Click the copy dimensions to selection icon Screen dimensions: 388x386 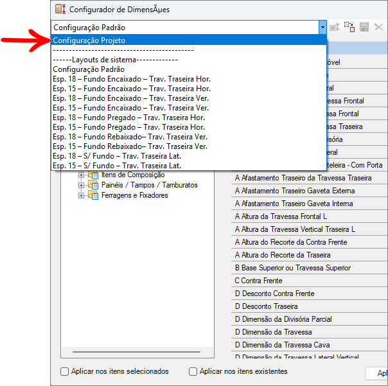pyautogui.click(x=349, y=27)
